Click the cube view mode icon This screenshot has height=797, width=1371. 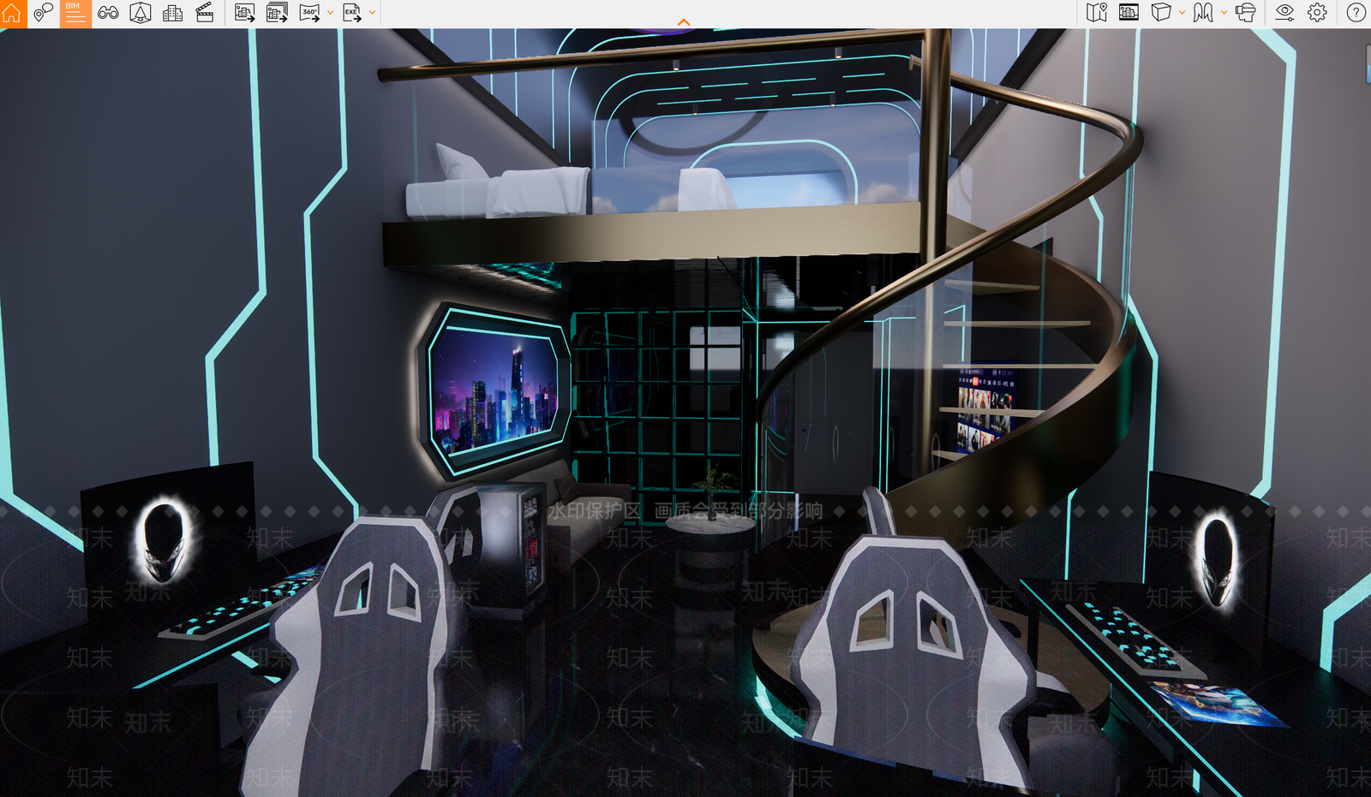coord(1161,13)
